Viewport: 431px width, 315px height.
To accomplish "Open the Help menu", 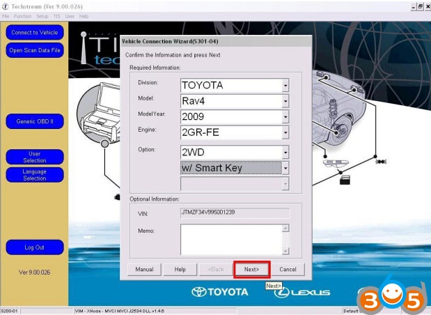I will click(84, 16).
